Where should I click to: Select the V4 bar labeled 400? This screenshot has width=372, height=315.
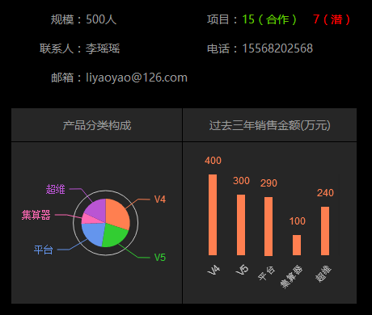coord(213,215)
